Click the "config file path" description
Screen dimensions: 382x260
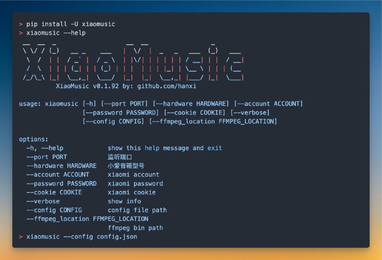[137, 210]
